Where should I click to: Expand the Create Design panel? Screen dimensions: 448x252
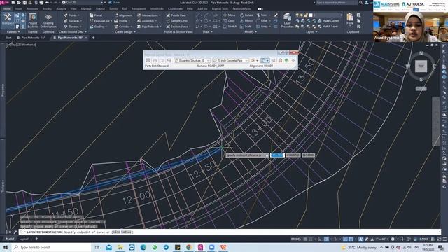pyautogui.click(x=125, y=32)
